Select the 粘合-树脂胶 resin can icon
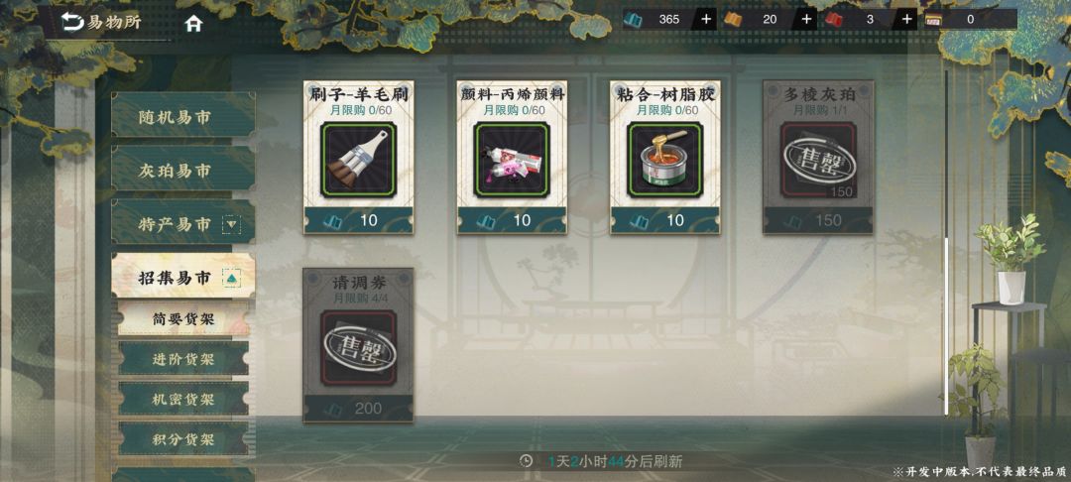 (x=664, y=160)
